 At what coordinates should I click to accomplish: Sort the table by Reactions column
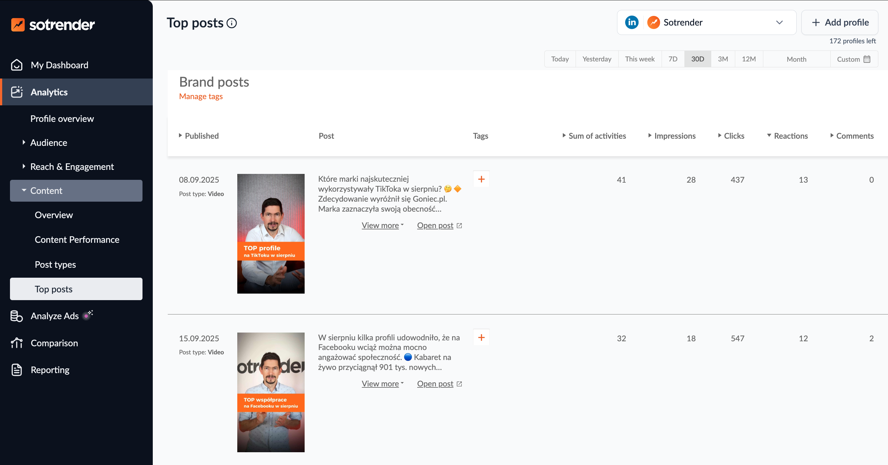pyautogui.click(x=790, y=136)
